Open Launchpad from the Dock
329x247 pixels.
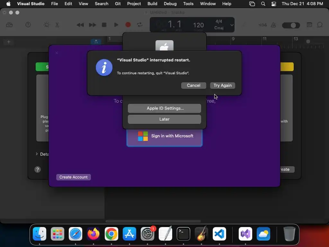click(x=58, y=234)
